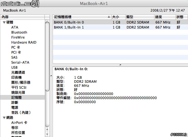
Task: Click the sidebar scrollbar thumb
Action: (x=47, y=56)
